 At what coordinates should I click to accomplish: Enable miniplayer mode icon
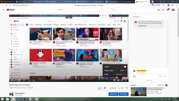pos(118,80)
